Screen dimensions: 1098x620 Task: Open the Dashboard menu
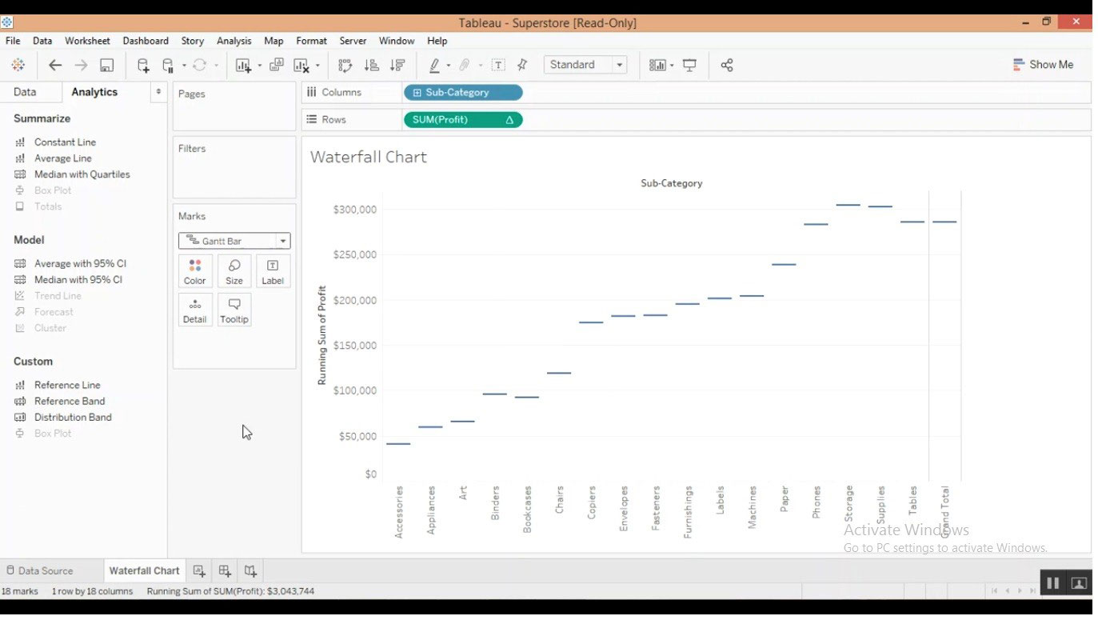point(146,41)
